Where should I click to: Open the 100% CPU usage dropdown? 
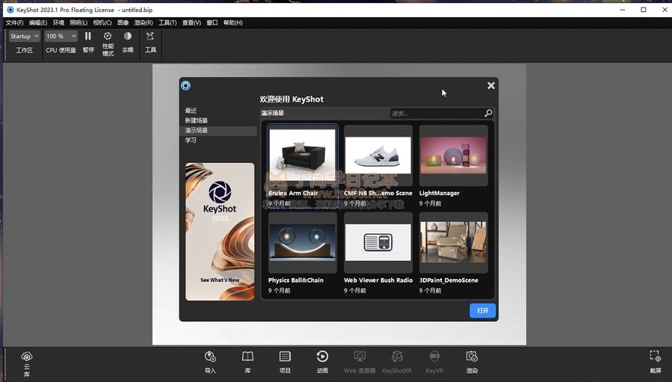61,36
